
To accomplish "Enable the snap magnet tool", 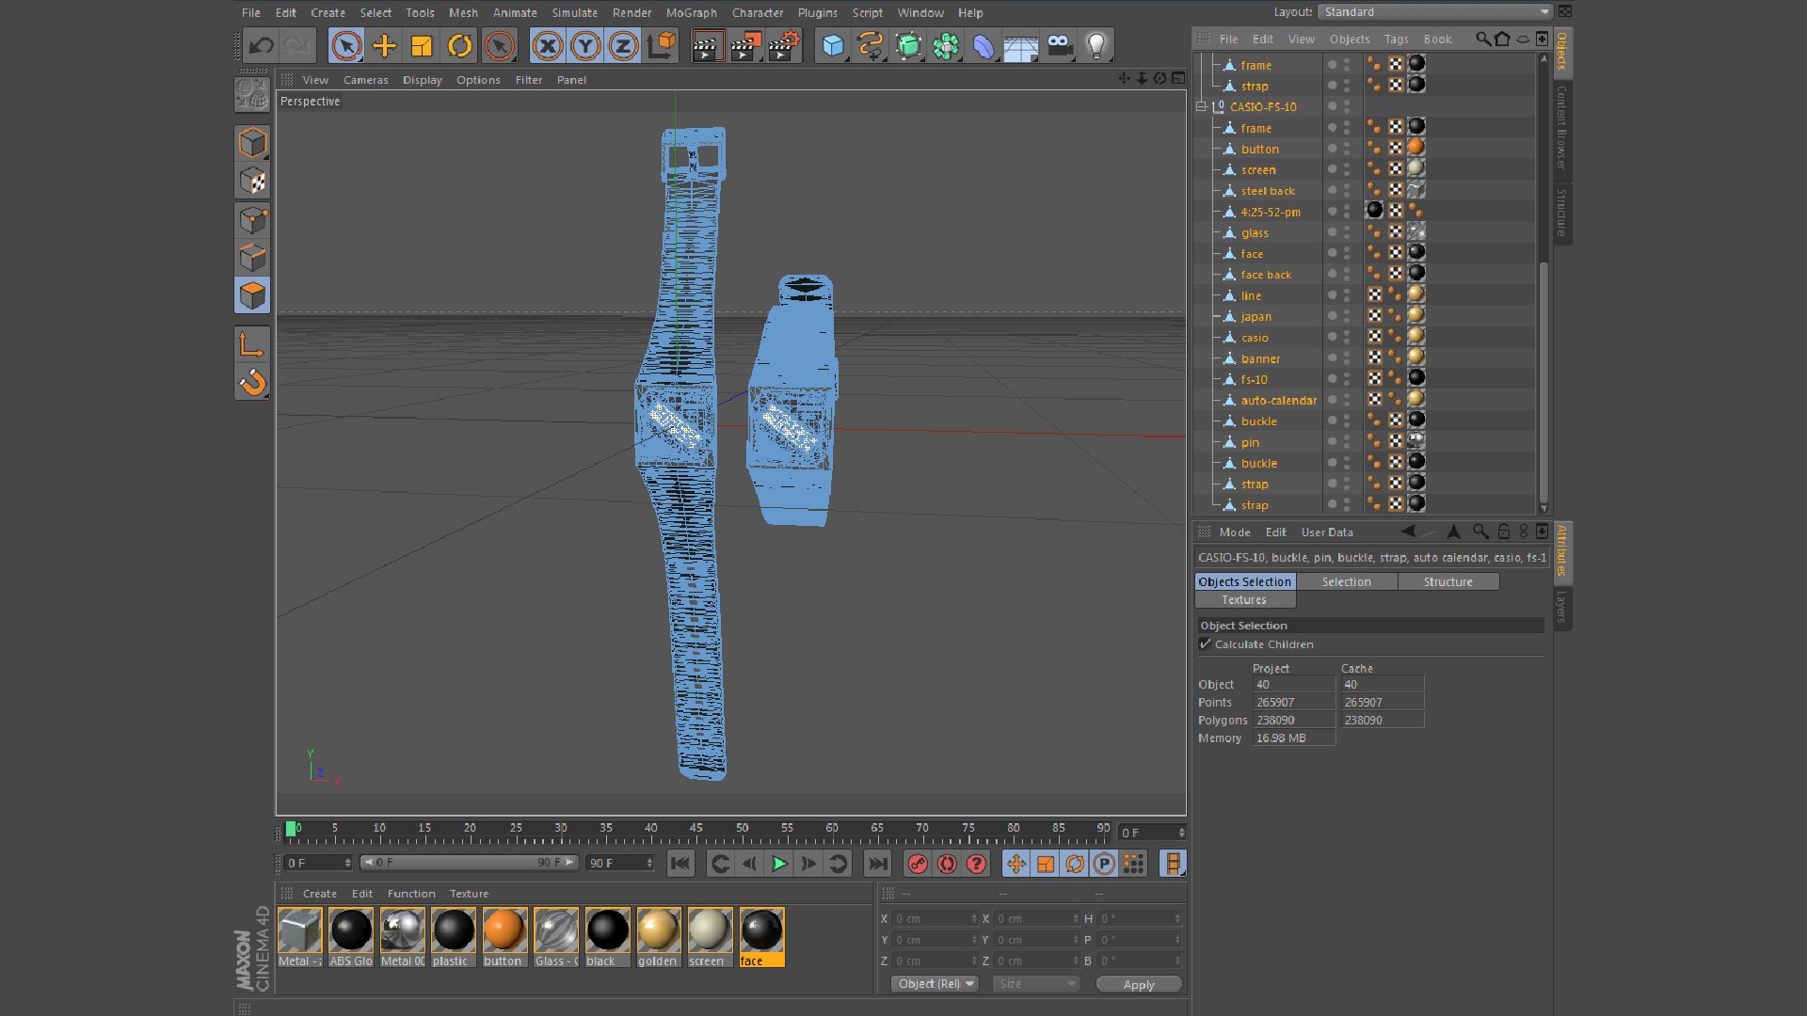I will click(x=252, y=383).
